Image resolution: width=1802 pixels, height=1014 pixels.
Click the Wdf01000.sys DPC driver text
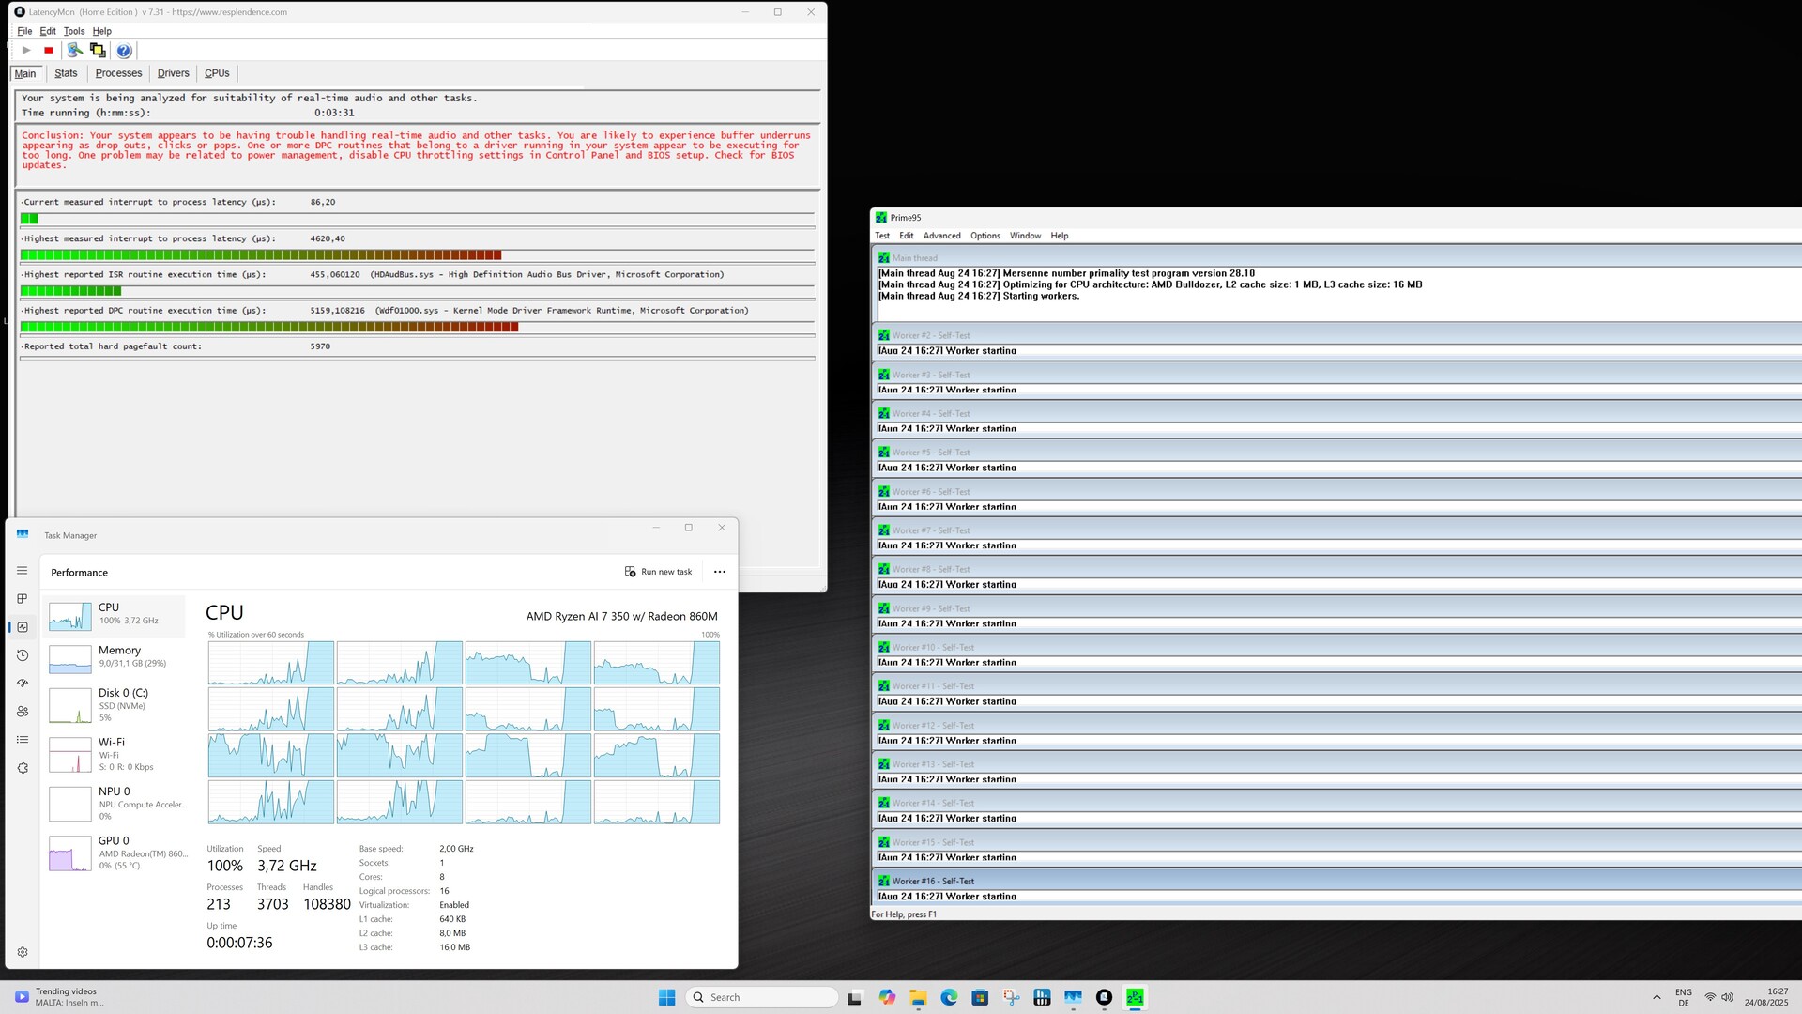(561, 311)
